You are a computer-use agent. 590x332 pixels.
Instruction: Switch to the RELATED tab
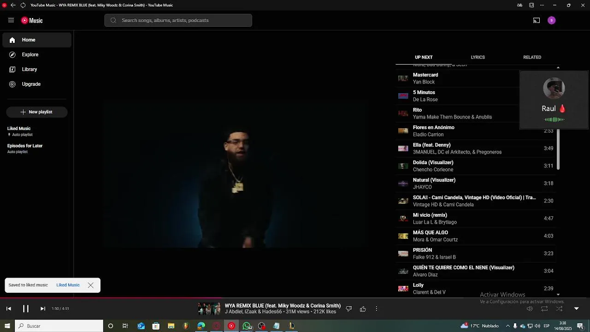(x=532, y=57)
